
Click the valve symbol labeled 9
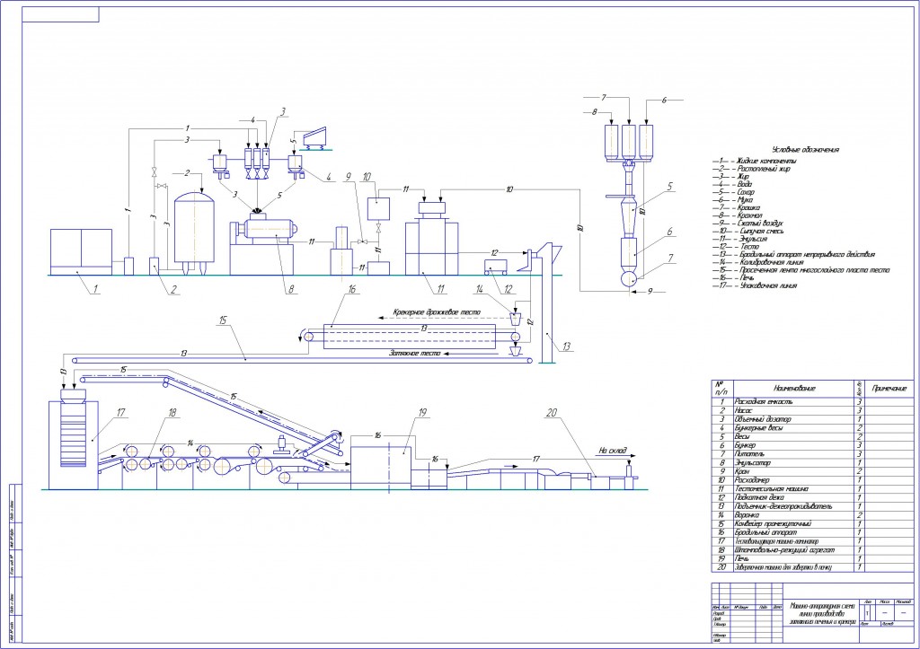pyautogui.click(x=363, y=242)
